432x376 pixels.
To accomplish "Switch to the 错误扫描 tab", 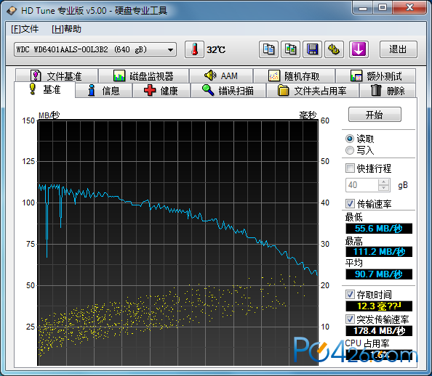I will pos(228,91).
